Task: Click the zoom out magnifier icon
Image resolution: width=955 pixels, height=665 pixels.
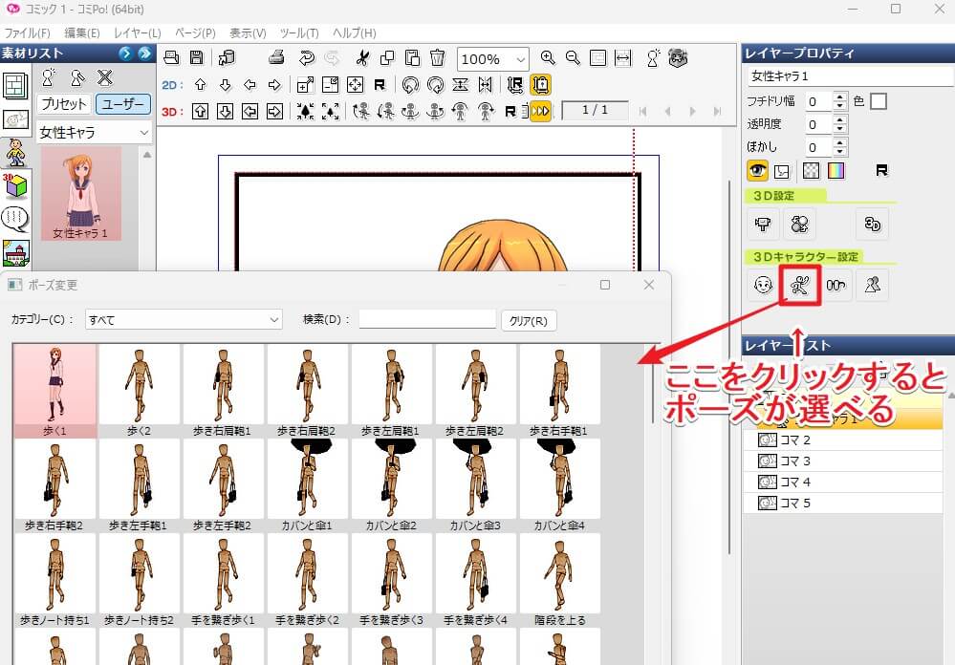Action: pos(573,58)
